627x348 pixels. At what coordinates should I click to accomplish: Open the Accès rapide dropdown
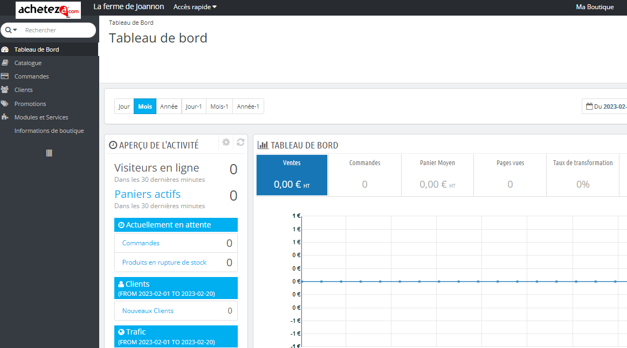pos(195,7)
